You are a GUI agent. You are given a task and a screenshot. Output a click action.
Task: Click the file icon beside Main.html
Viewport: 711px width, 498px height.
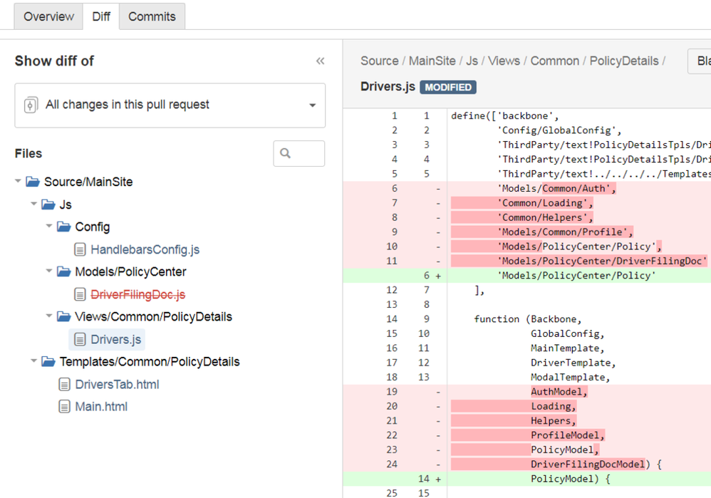point(64,406)
